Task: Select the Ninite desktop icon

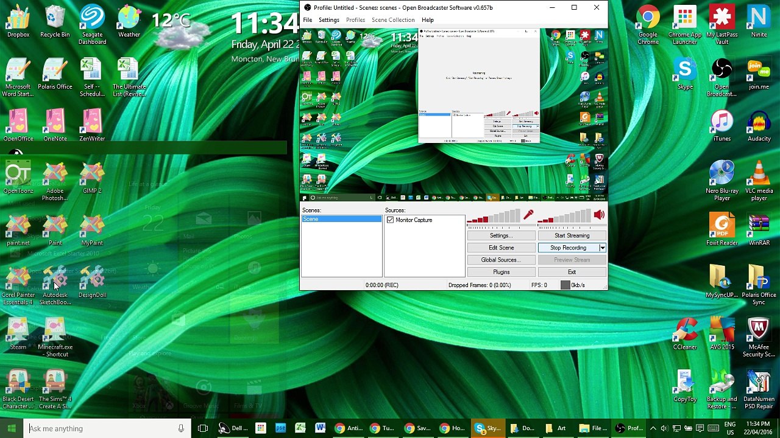Action: [759, 21]
